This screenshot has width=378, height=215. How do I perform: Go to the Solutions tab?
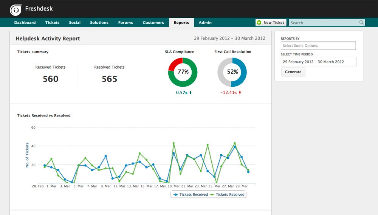(x=99, y=23)
